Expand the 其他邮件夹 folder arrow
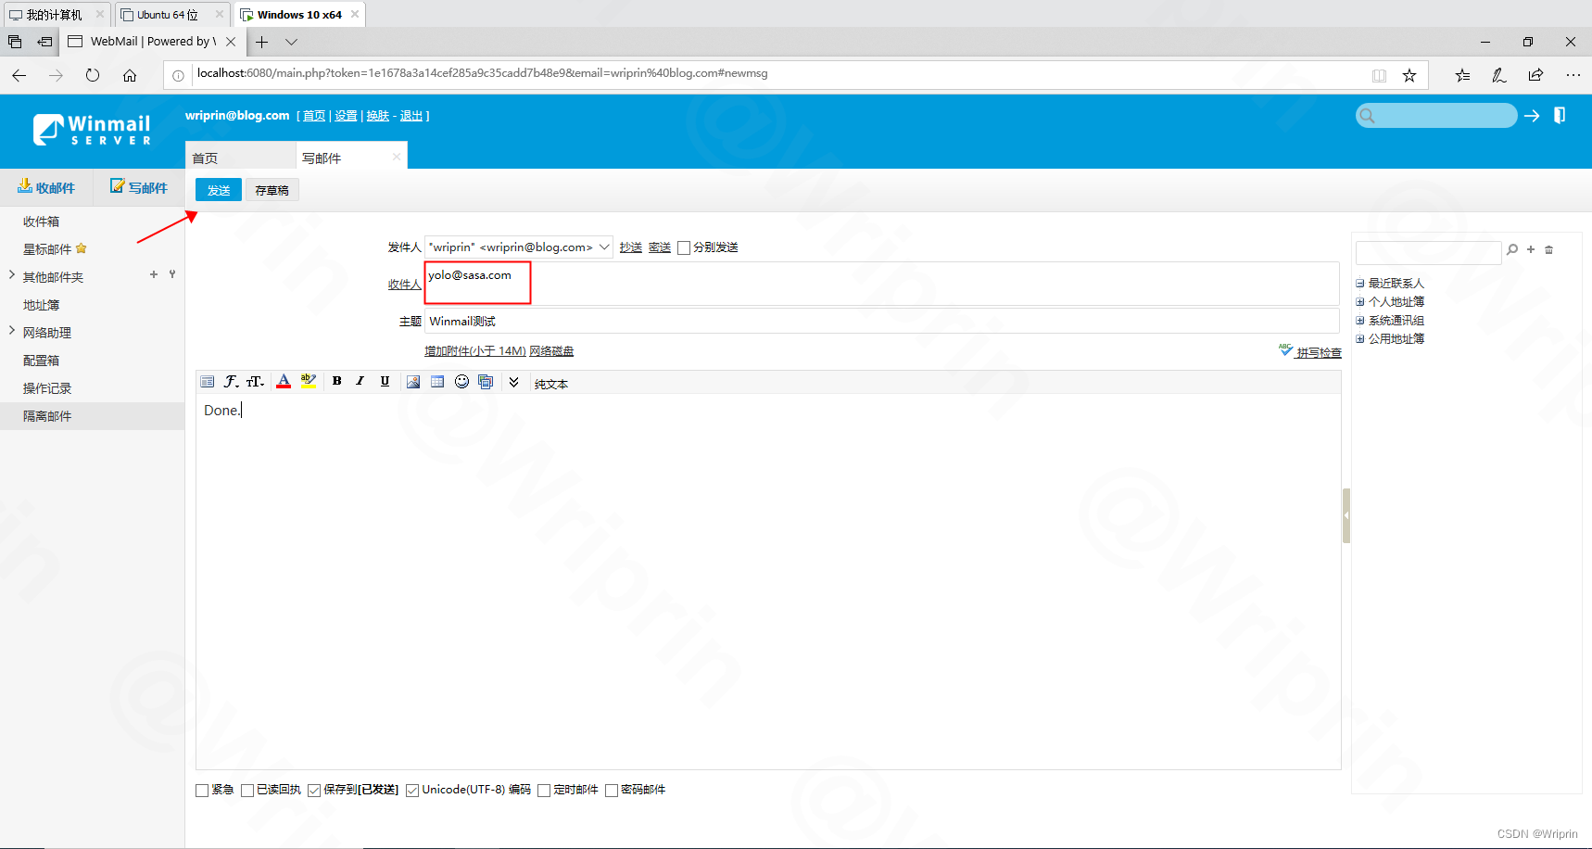 [11, 275]
